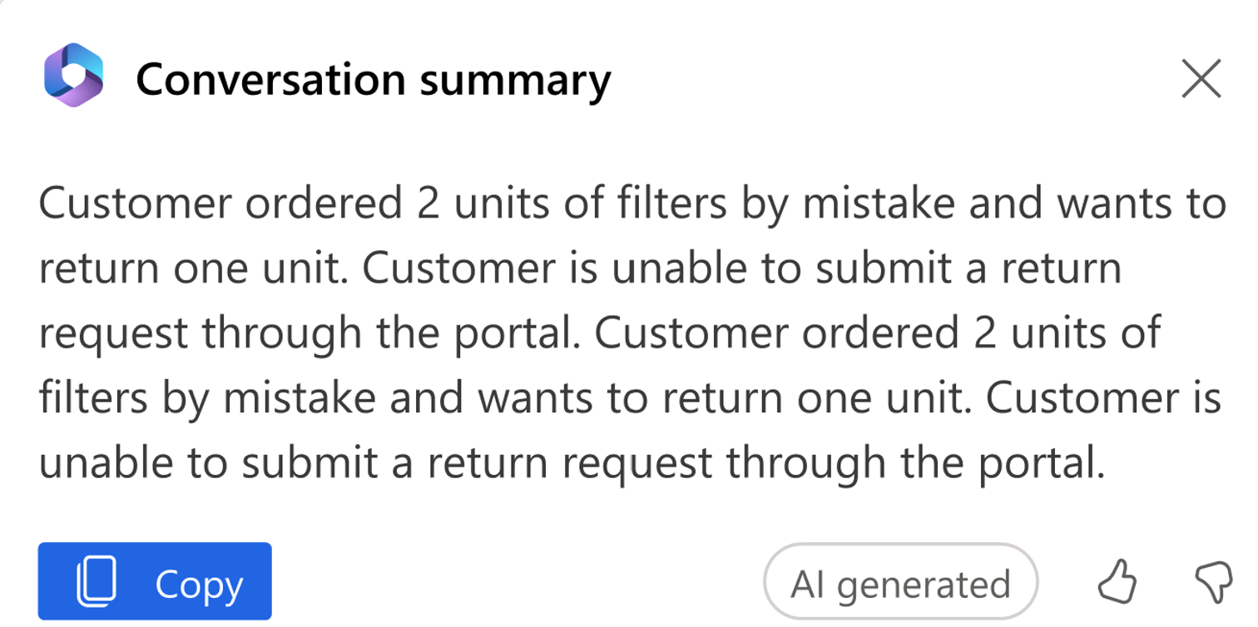Click the word 'Conversation' in the title

[x=270, y=79]
